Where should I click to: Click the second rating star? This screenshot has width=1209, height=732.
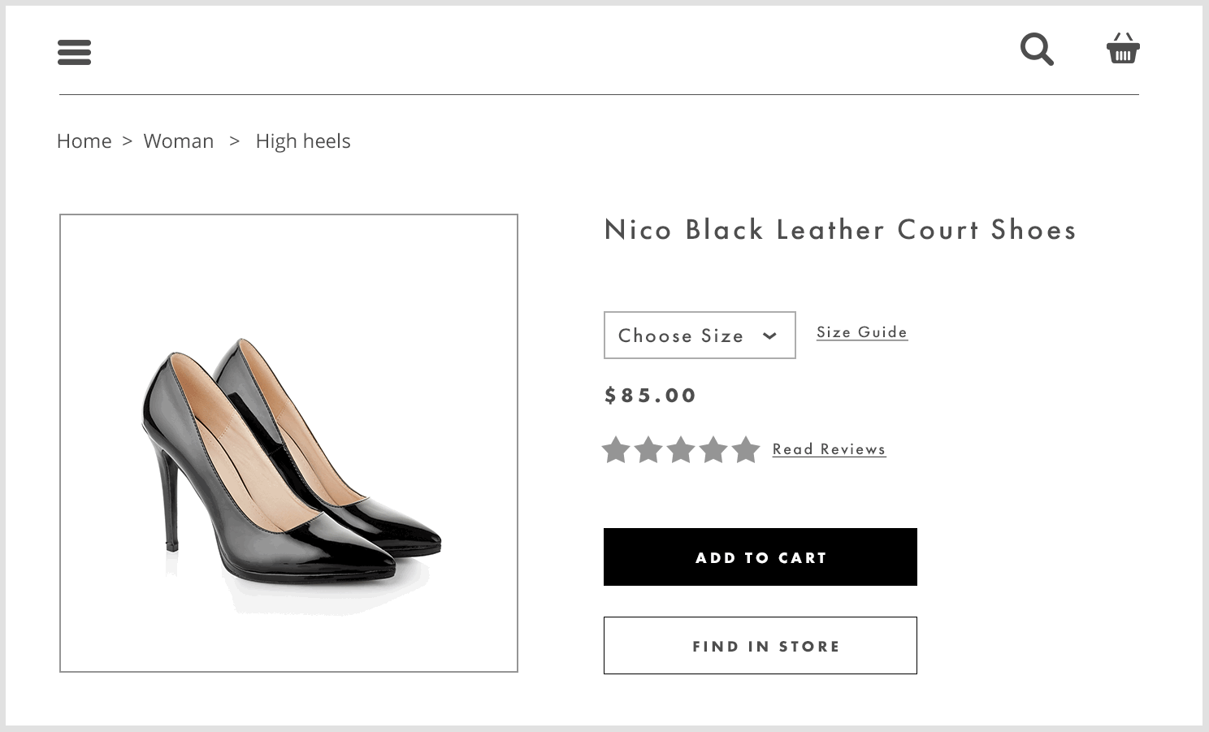click(648, 449)
